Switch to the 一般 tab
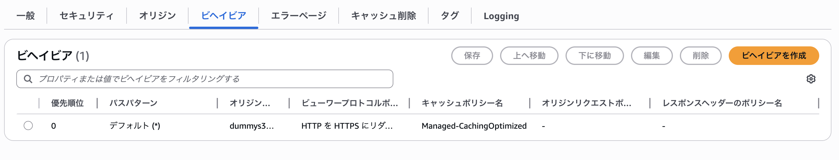This screenshot has height=160, width=839. coord(26,16)
